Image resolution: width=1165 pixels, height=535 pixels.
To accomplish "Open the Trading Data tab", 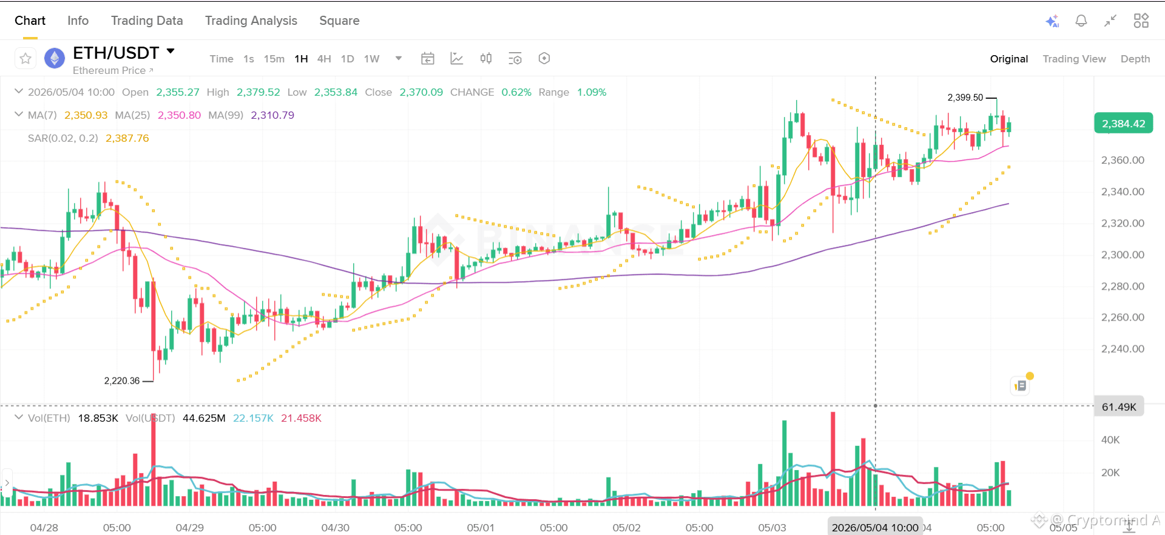I will [147, 21].
